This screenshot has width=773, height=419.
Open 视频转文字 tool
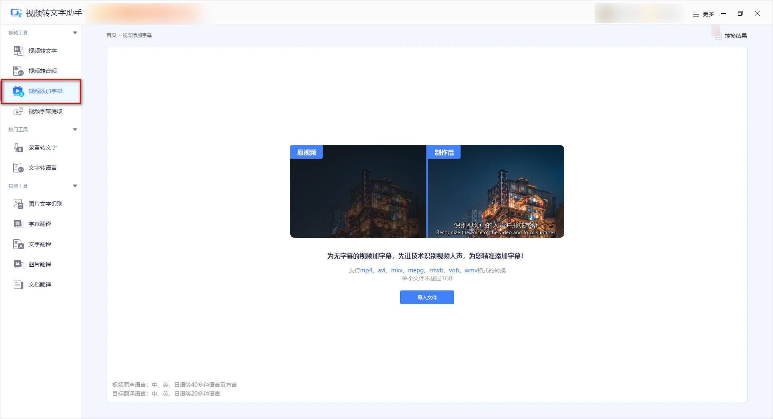(x=41, y=51)
